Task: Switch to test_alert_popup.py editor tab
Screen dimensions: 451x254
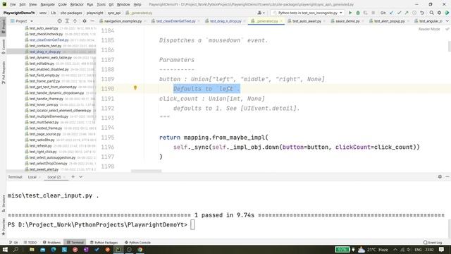Action: (x=389, y=21)
